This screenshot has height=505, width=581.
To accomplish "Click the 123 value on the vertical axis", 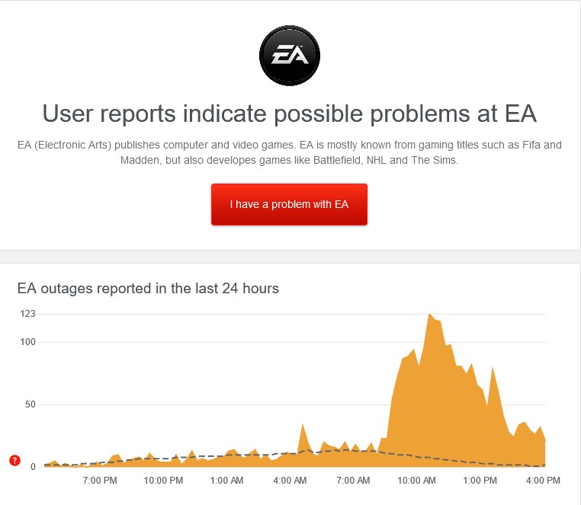I will point(28,314).
